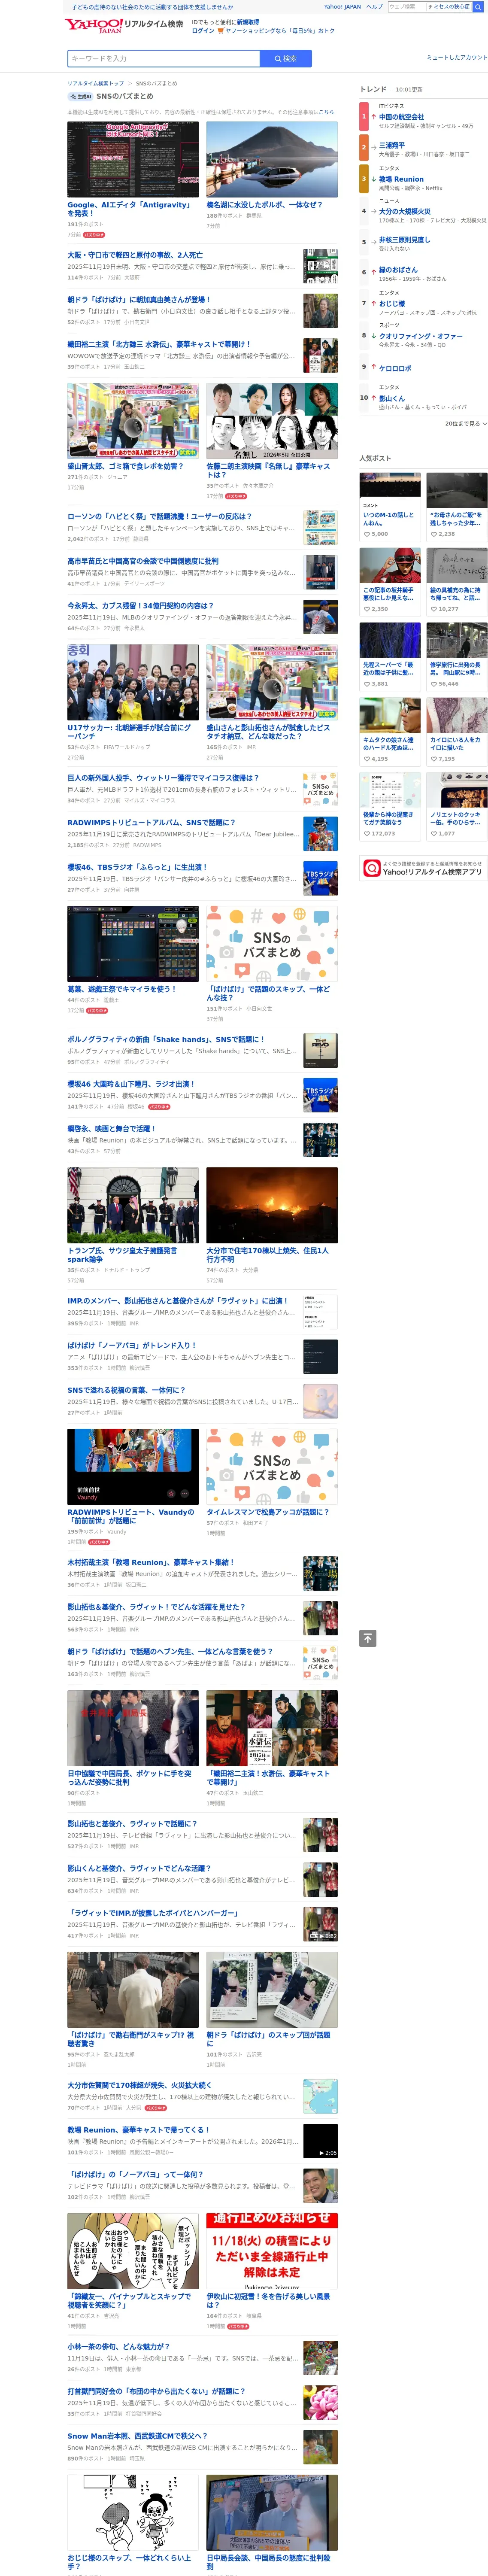
Task: Open trend おじじ様
Action: (391, 303)
